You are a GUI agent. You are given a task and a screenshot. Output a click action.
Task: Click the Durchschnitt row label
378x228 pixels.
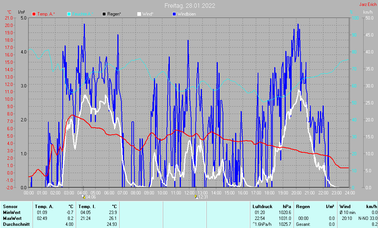click(15, 224)
